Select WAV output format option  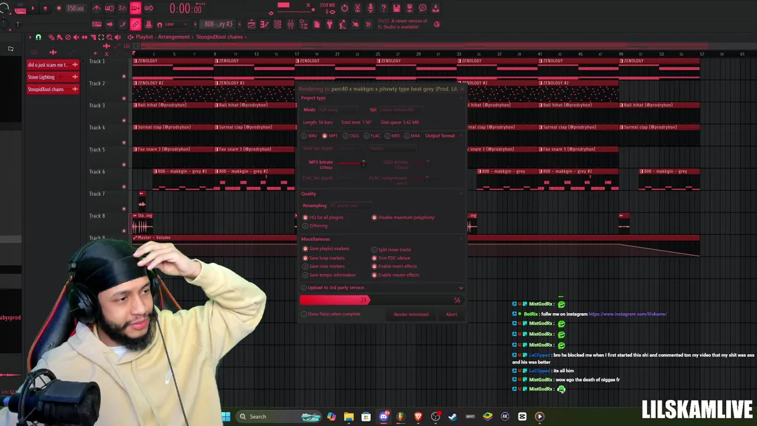click(x=309, y=135)
